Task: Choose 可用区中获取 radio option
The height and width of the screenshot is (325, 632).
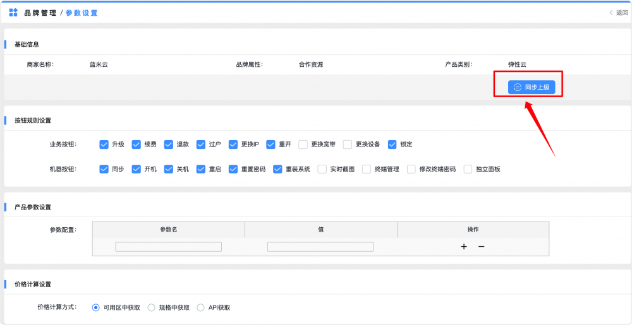Action: point(96,307)
